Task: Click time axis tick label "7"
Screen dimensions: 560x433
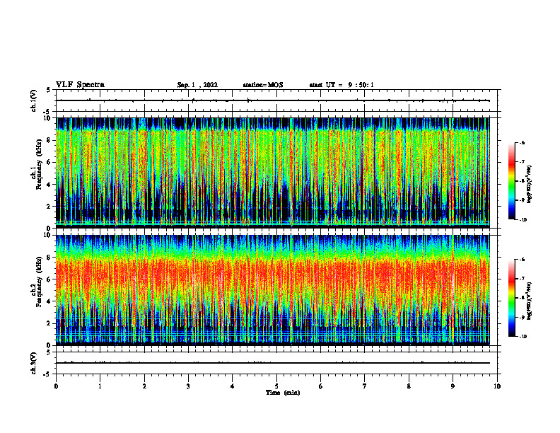Action: pos(365,386)
